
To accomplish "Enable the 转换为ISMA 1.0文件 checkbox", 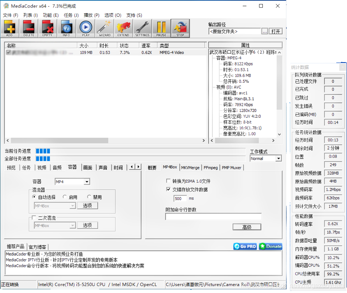I will [x=169, y=180].
